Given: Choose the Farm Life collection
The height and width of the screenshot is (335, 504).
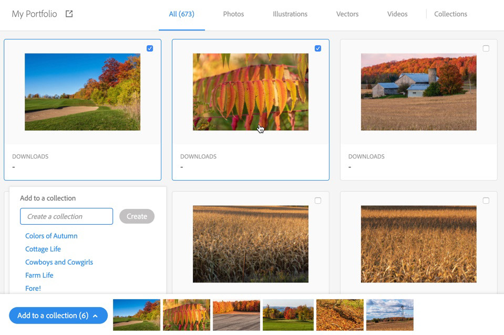Looking at the screenshot, I should [39, 276].
